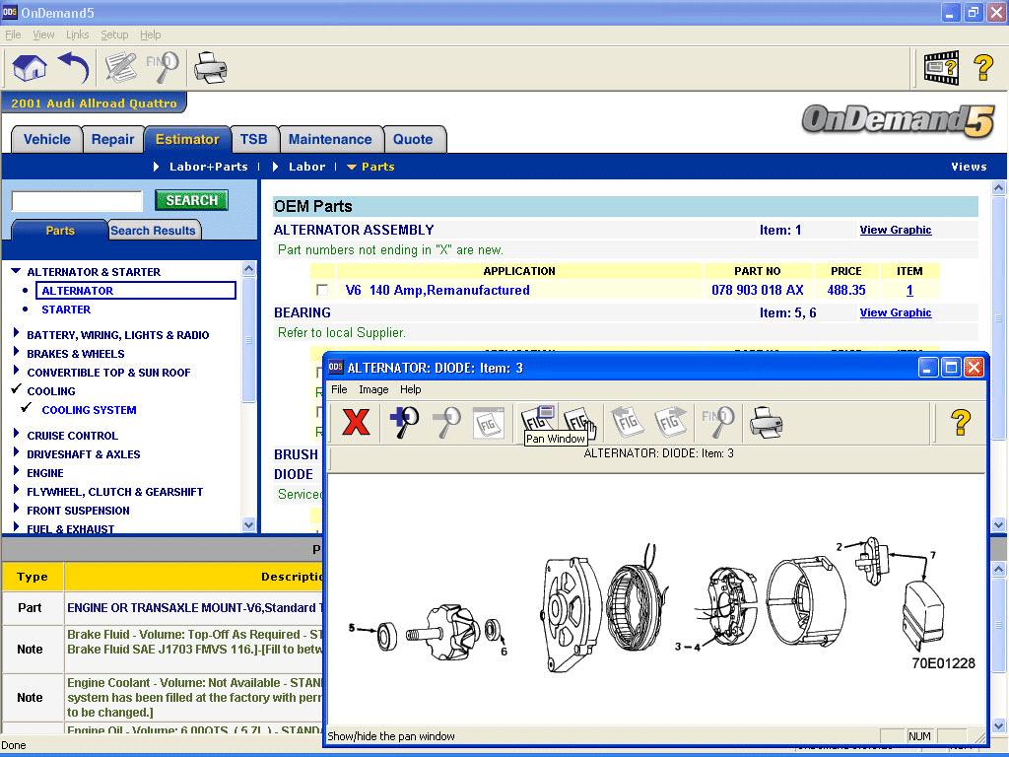This screenshot has width=1009, height=757.
Task: Click the V6 140 Amp,Remanufactured application
Action: click(437, 291)
